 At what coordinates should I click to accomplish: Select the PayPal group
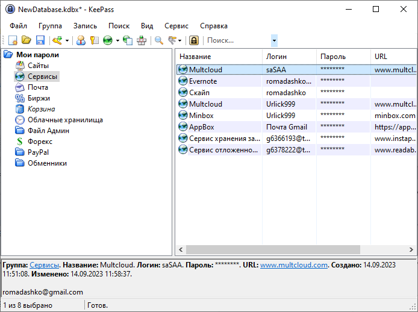[38, 152]
